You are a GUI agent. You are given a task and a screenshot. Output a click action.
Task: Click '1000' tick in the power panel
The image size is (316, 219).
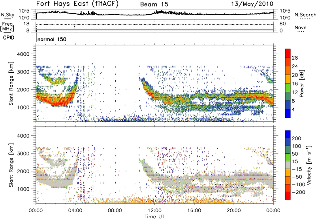click(x=23, y=107)
